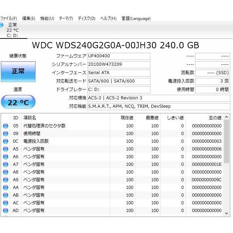Click status orb for ID 0C row

[6, 141]
